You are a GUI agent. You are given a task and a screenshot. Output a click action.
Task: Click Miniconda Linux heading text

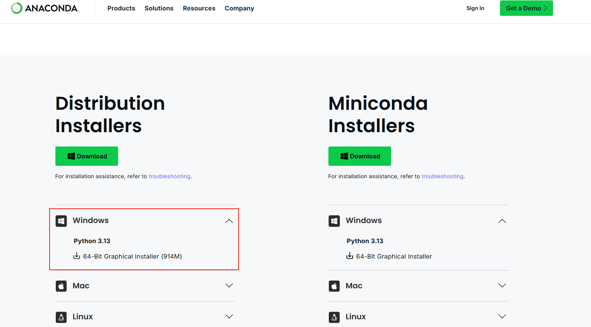(356, 317)
